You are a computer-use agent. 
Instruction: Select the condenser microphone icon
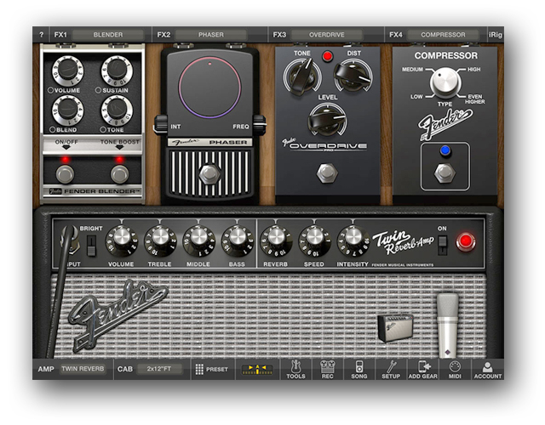click(447, 325)
